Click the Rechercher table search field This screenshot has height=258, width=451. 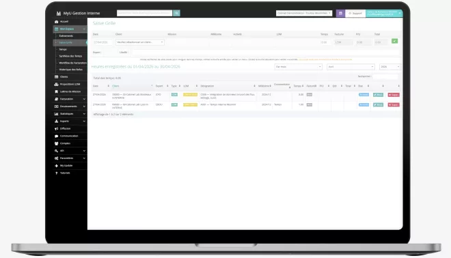click(385, 76)
